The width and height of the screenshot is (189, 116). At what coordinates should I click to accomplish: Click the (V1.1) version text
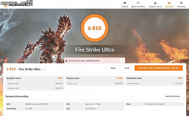coord(43,70)
